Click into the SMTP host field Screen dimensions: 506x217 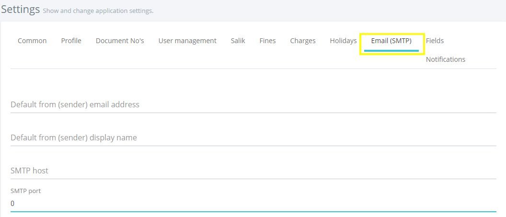[x=253, y=171]
